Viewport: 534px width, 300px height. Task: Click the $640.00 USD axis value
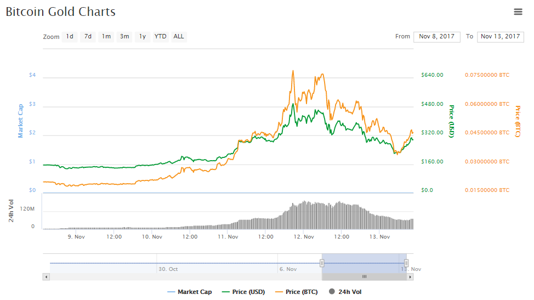tap(432, 75)
